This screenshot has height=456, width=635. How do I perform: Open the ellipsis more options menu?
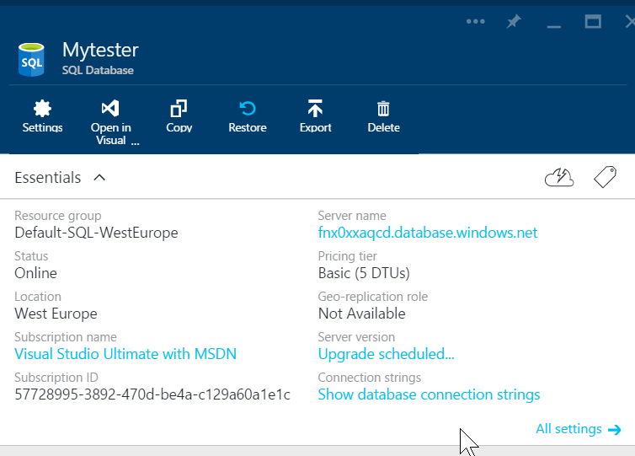point(475,22)
